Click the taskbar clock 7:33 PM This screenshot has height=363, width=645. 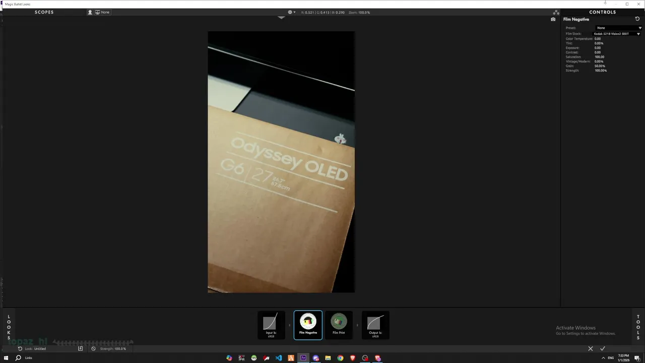point(623,358)
